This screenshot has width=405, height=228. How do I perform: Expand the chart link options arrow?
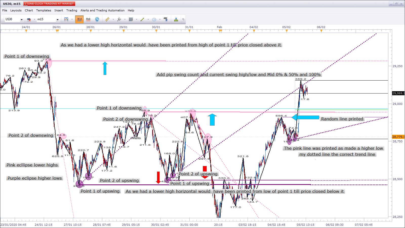click(34, 20)
